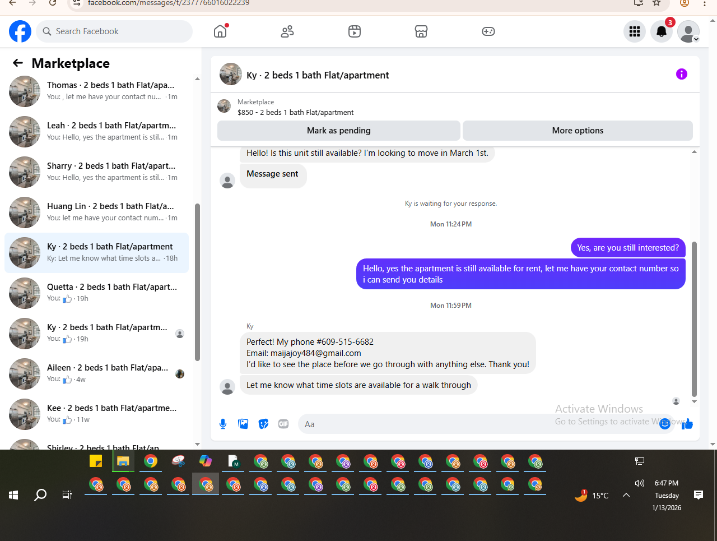Viewport: 717px width, 541px height.
Task: Click the chat messages scrollbar
Action: point(695,320)
